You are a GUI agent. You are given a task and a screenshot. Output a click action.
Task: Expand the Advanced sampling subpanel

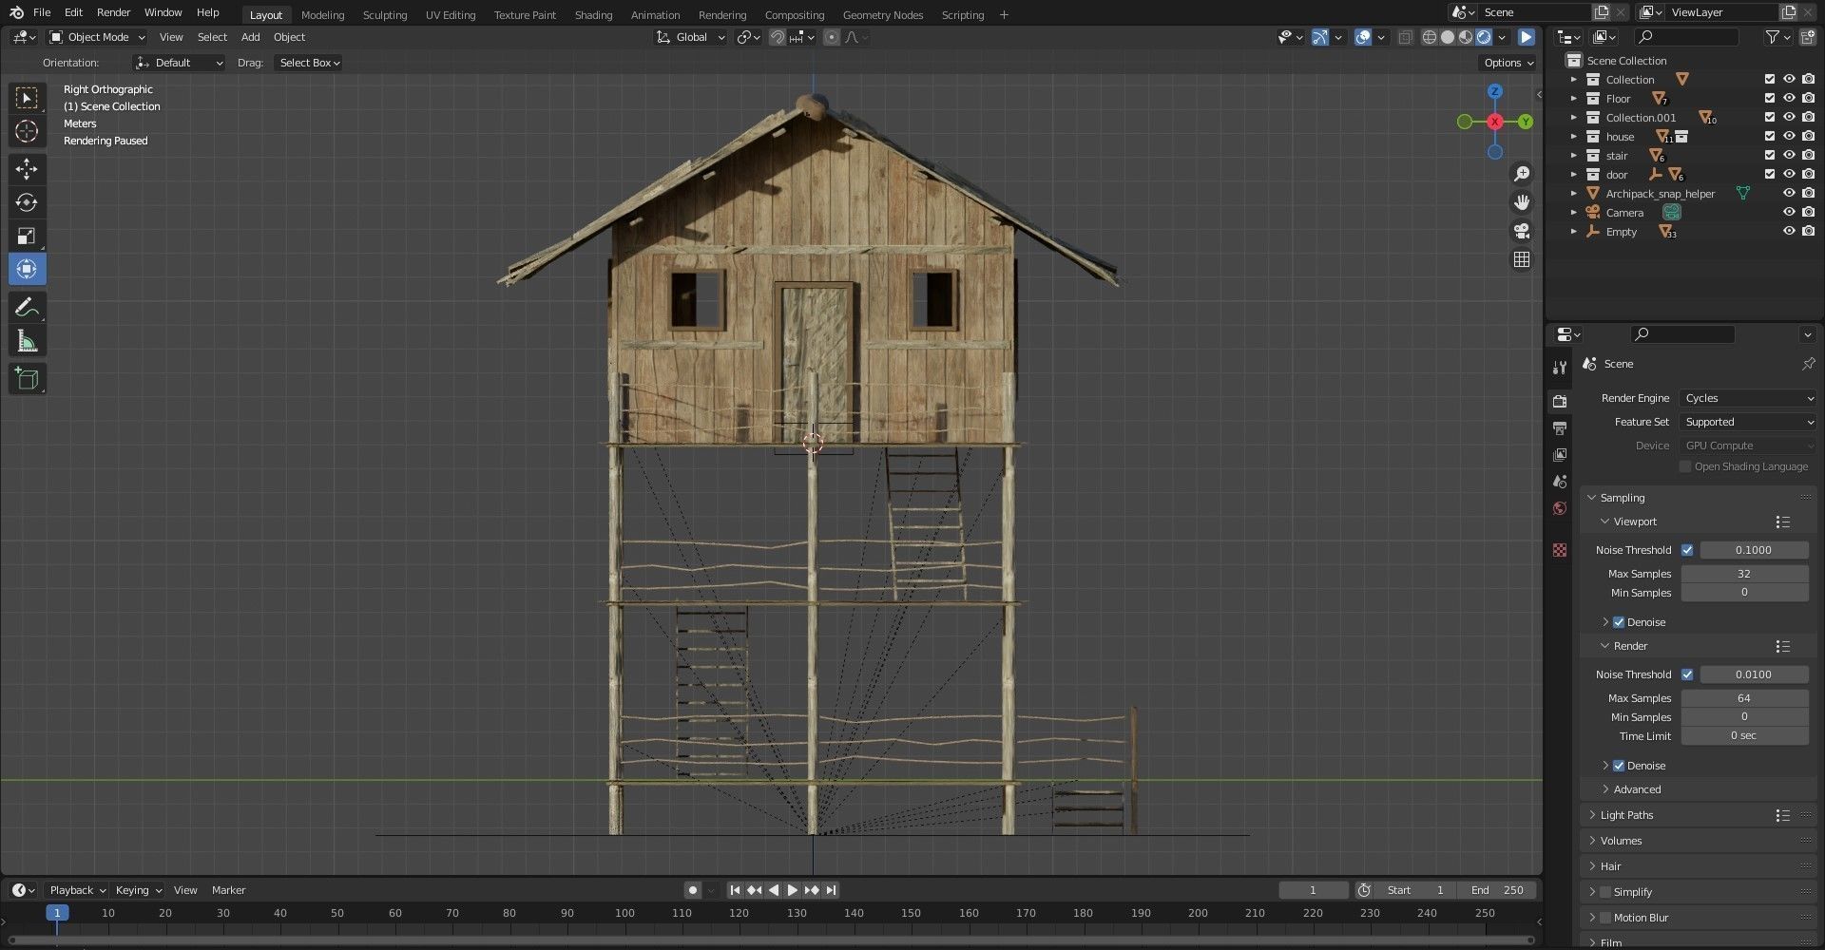tap(1637, 789)
